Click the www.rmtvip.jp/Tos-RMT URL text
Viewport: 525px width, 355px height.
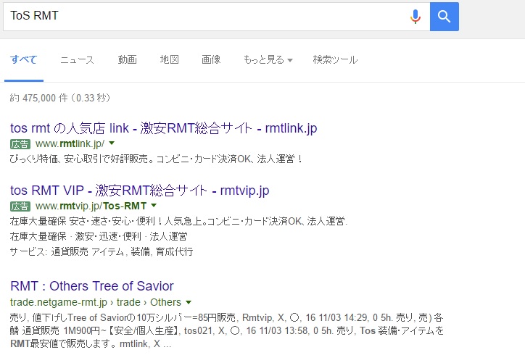[91, 206]
